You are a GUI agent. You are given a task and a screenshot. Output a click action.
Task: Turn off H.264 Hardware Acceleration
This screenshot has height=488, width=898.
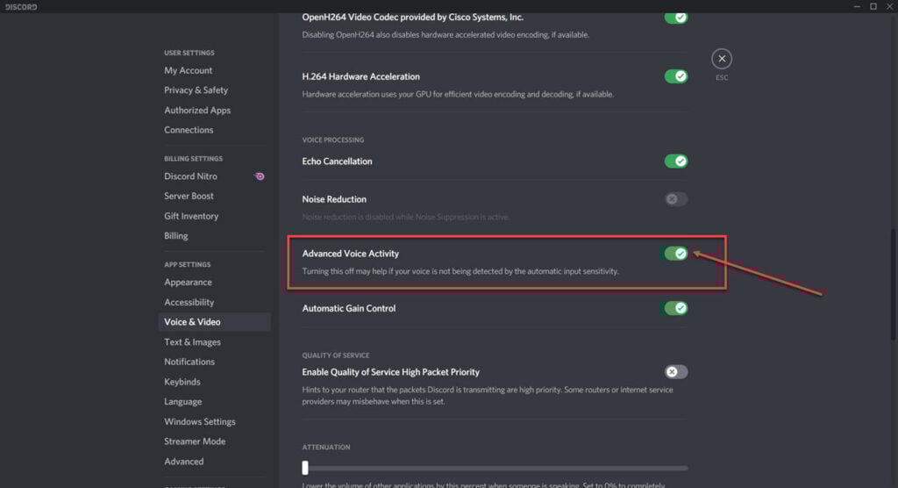click(x=676, y=76)
